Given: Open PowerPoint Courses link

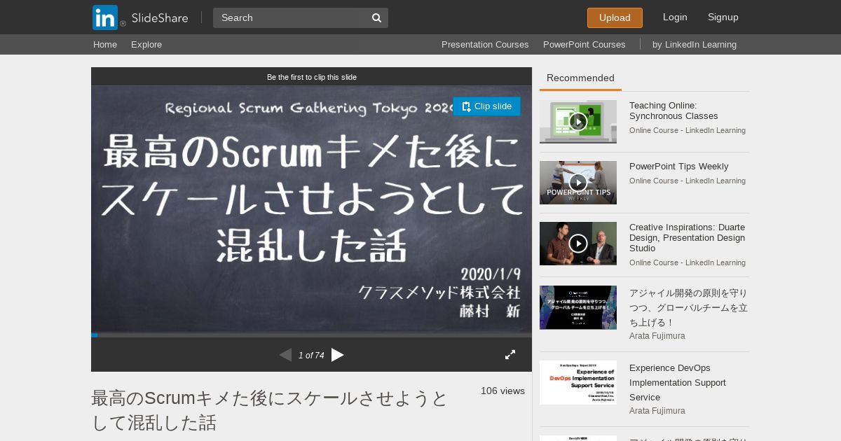Looking at the screenshot, I should (x=584, y=45).
